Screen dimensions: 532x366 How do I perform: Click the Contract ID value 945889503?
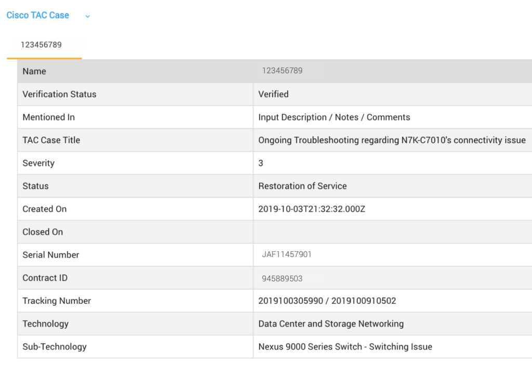pos(282,278)
